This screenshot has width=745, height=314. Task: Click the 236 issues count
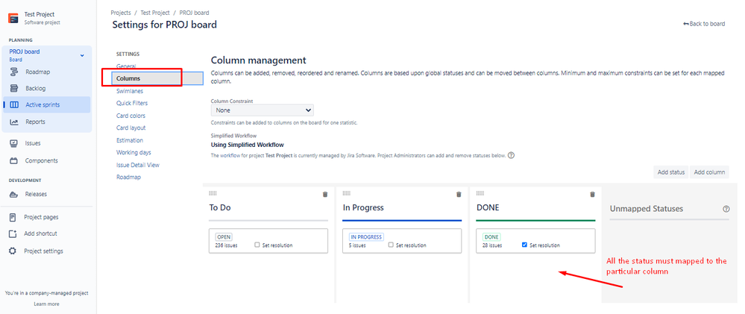tap(226, 245)
